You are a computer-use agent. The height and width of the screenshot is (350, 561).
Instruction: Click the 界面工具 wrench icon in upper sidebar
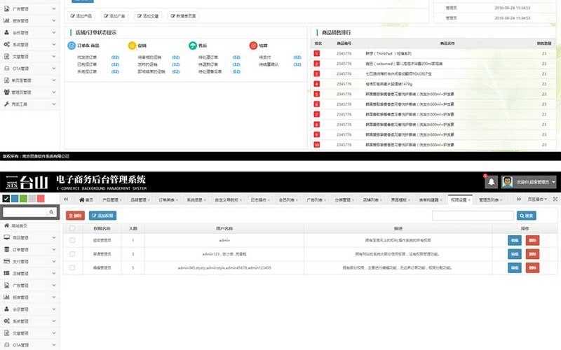(6, 104)
